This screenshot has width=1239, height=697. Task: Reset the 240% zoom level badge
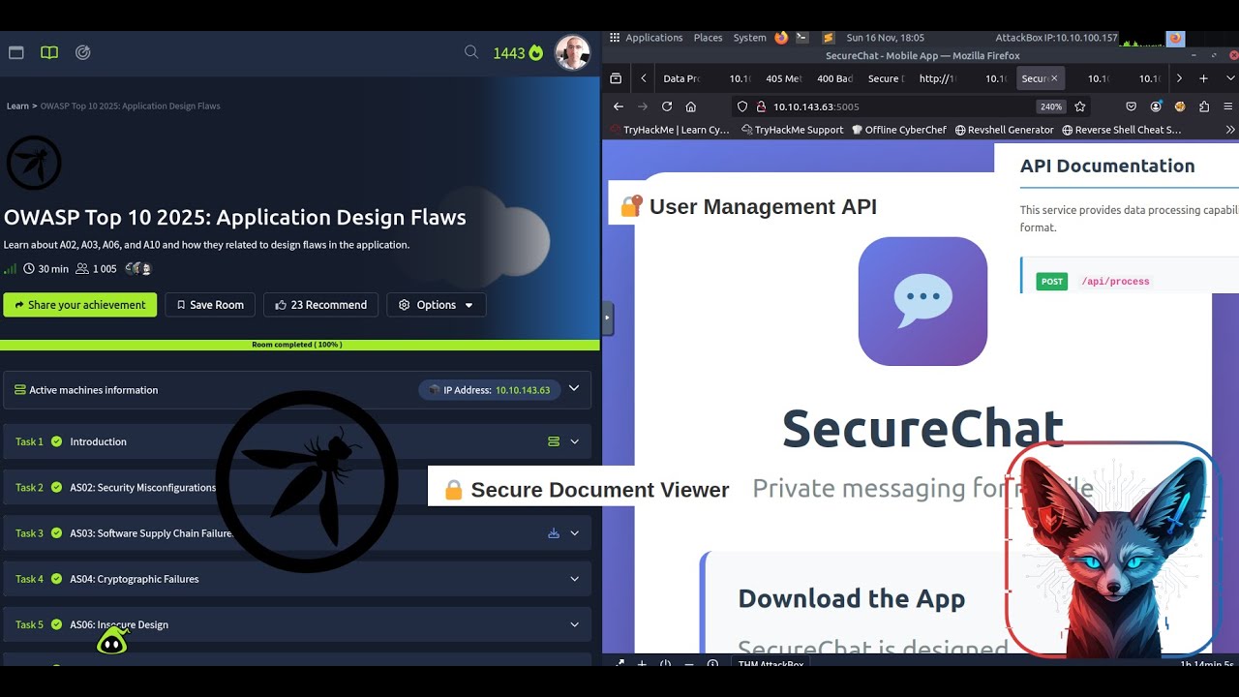coord(1050,106)
